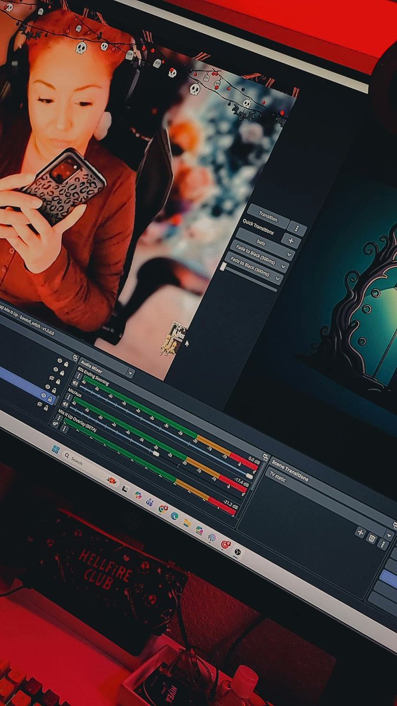Click the transition T-bar slider handle
Viewport: 397px width, 706px height.
pyautogui.click(x=223, y=267)
